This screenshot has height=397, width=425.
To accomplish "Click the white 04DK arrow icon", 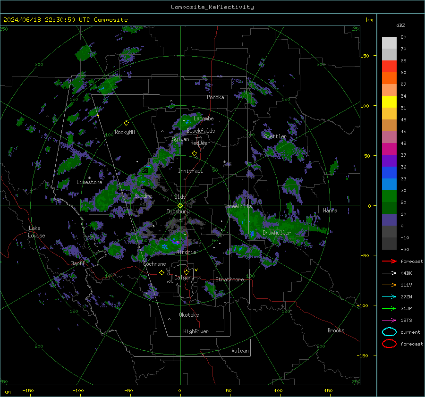I will pyautogui.click(x=389, y=273).
